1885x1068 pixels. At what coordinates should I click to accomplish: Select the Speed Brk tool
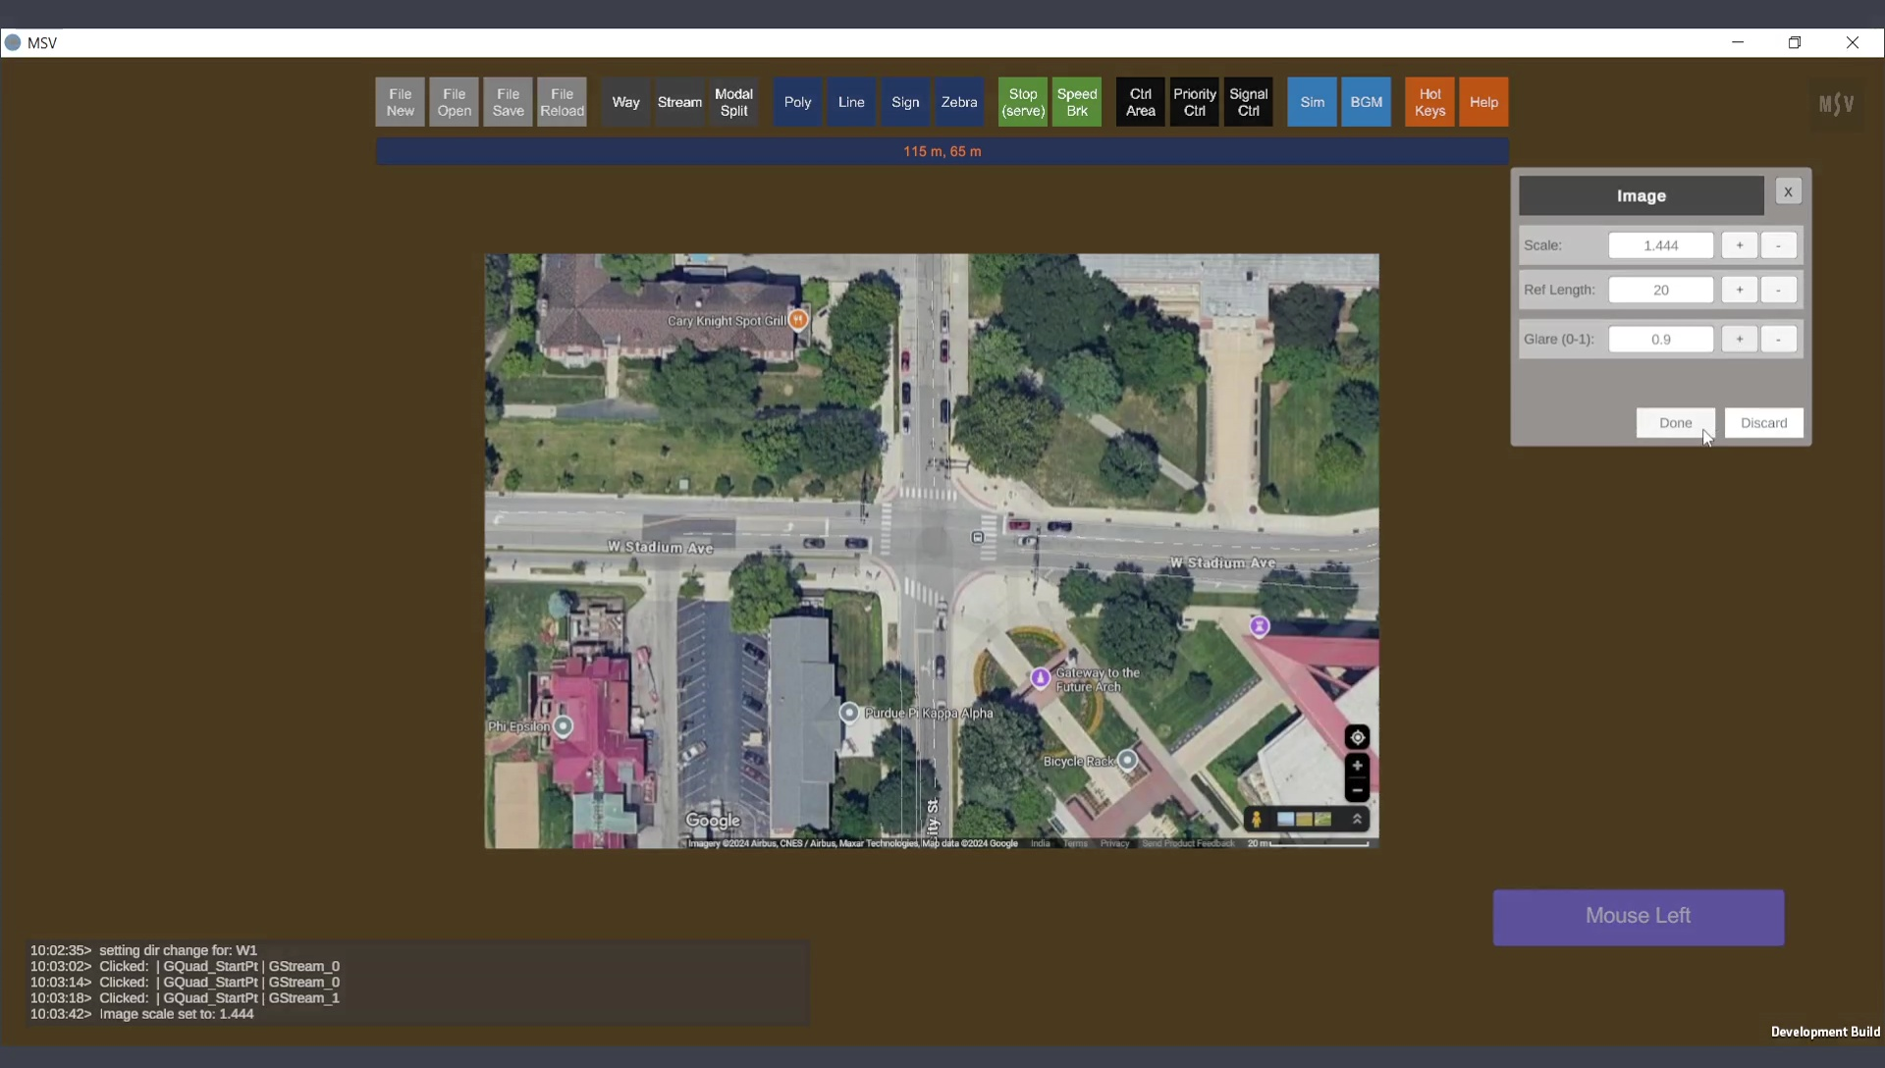coord(1076,102)
